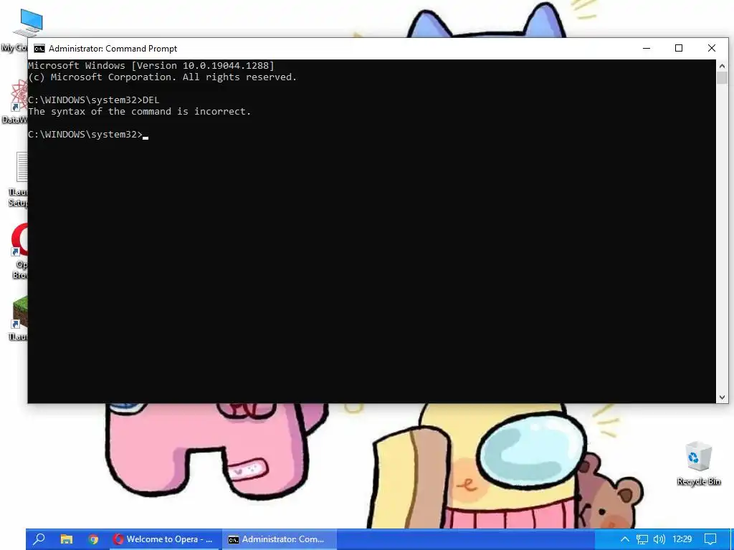Open the taskbar search magnifier

(39, 539)
